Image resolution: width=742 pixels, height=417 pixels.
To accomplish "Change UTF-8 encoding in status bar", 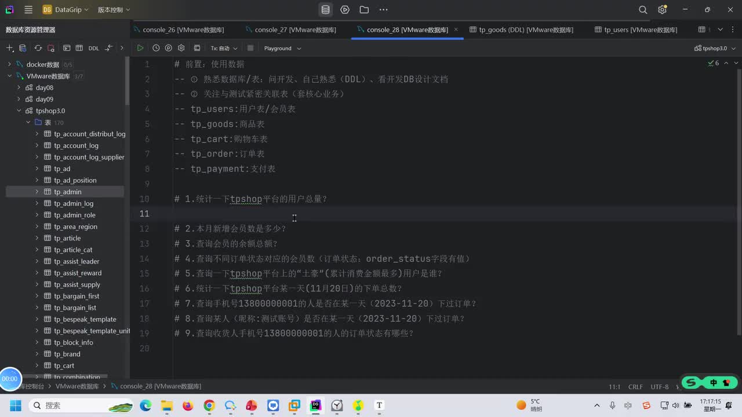I will coord(660,387).
